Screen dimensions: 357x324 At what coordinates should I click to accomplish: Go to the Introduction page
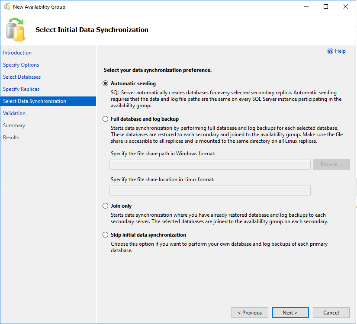(x=17, y=53)
